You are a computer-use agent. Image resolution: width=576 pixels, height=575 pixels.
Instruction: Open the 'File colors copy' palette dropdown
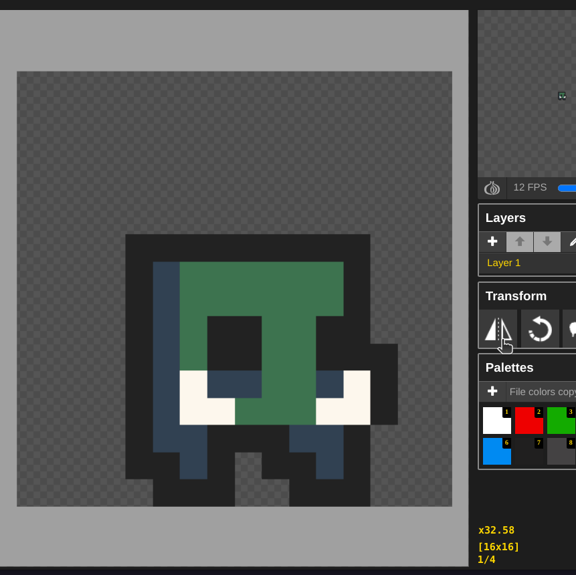(541, 392)
